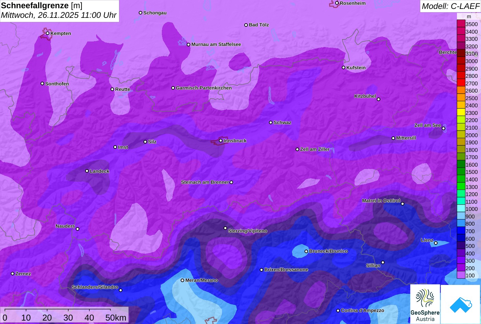Image resolution: width=481 pixels, height=324 pixels.
Task: Click the Zernez city marker circle
Action: [x=12, y=274]
